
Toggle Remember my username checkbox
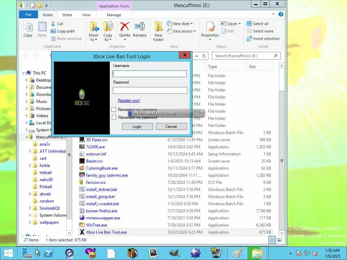click(x=114, y=109)
